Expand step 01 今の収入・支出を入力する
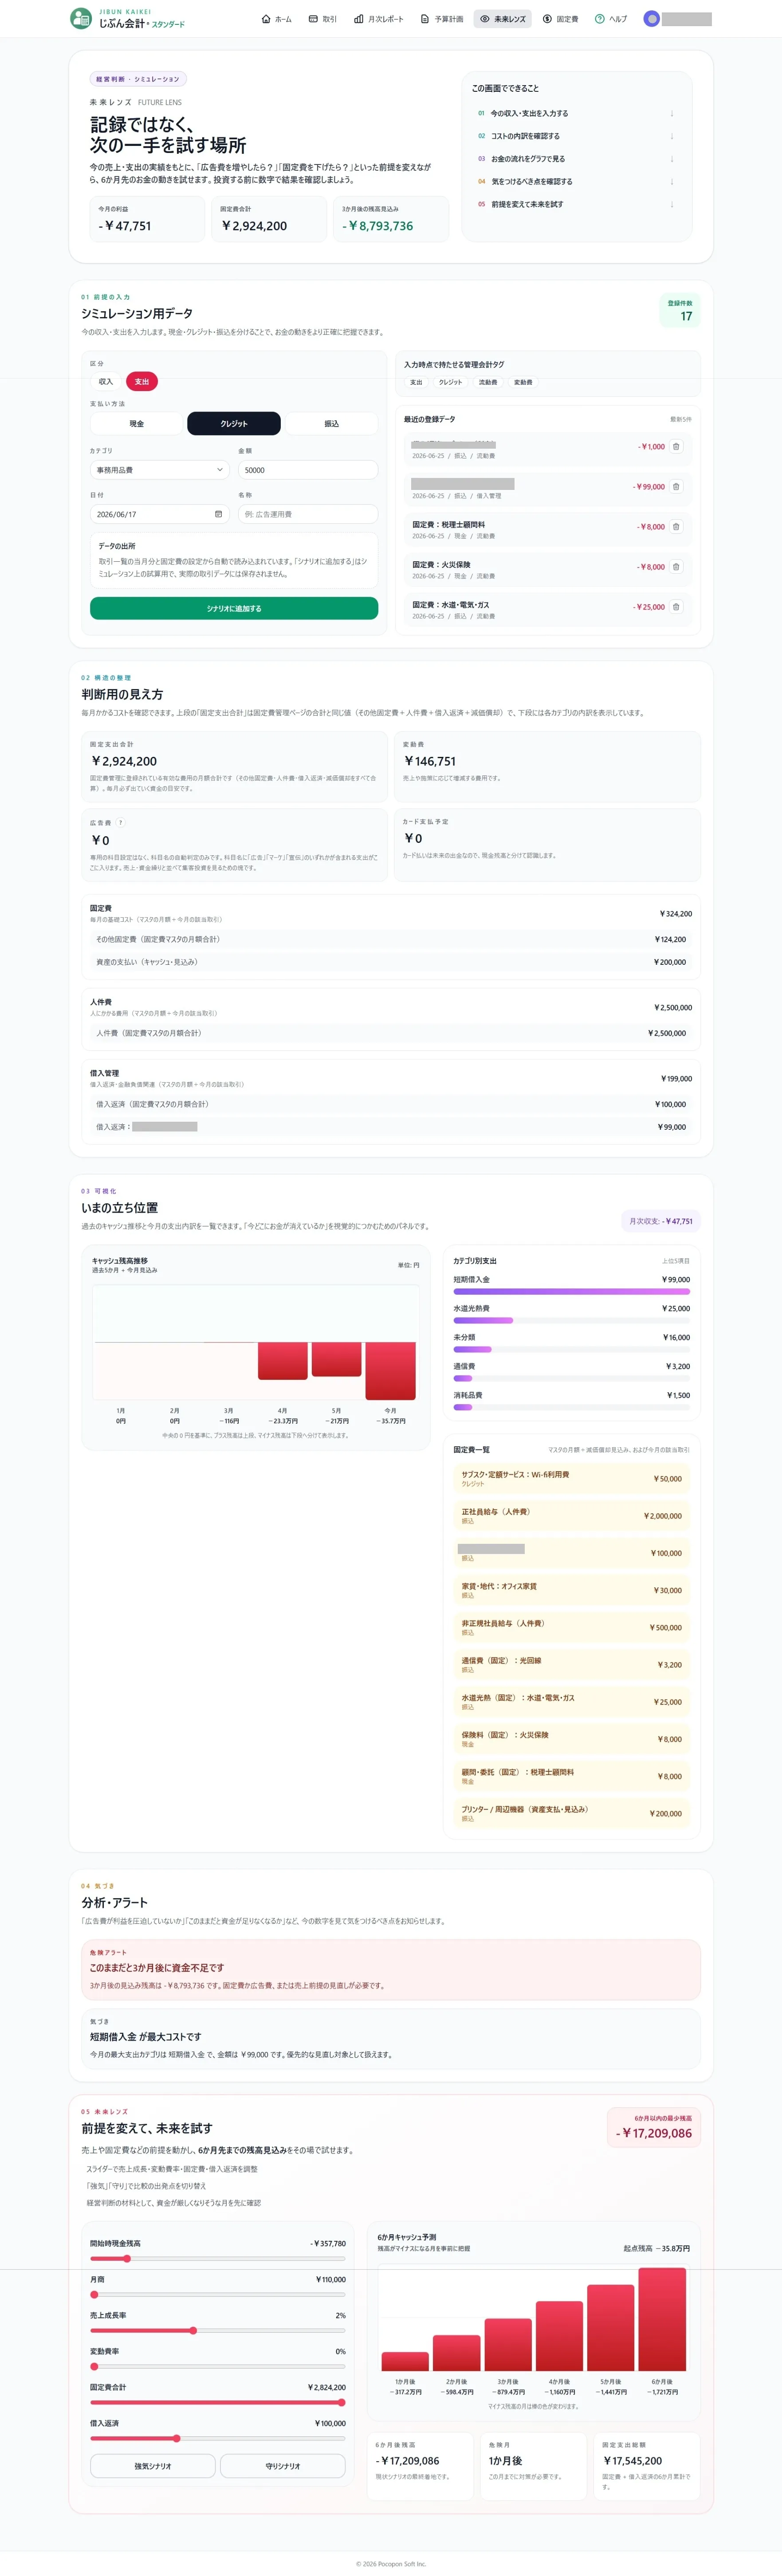The image size is (782, 2576). [576, 113]
